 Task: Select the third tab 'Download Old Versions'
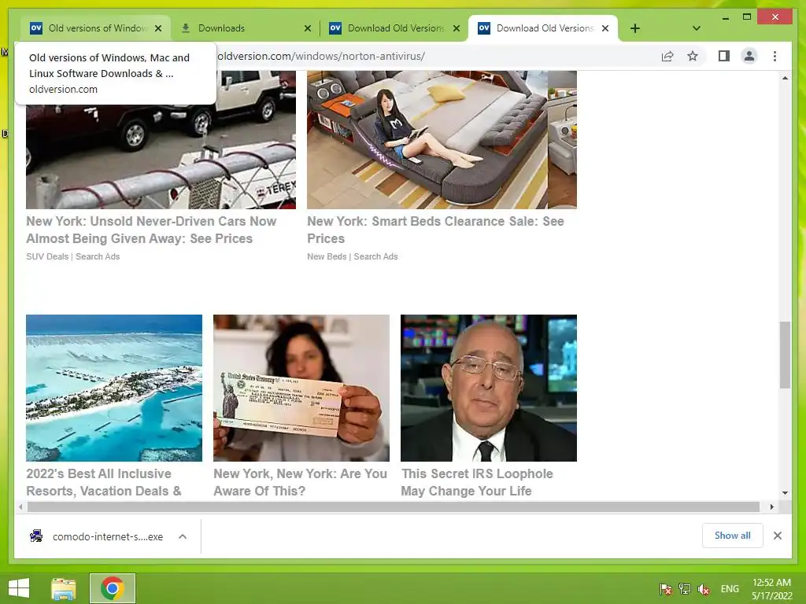click(x=396, y=28)
